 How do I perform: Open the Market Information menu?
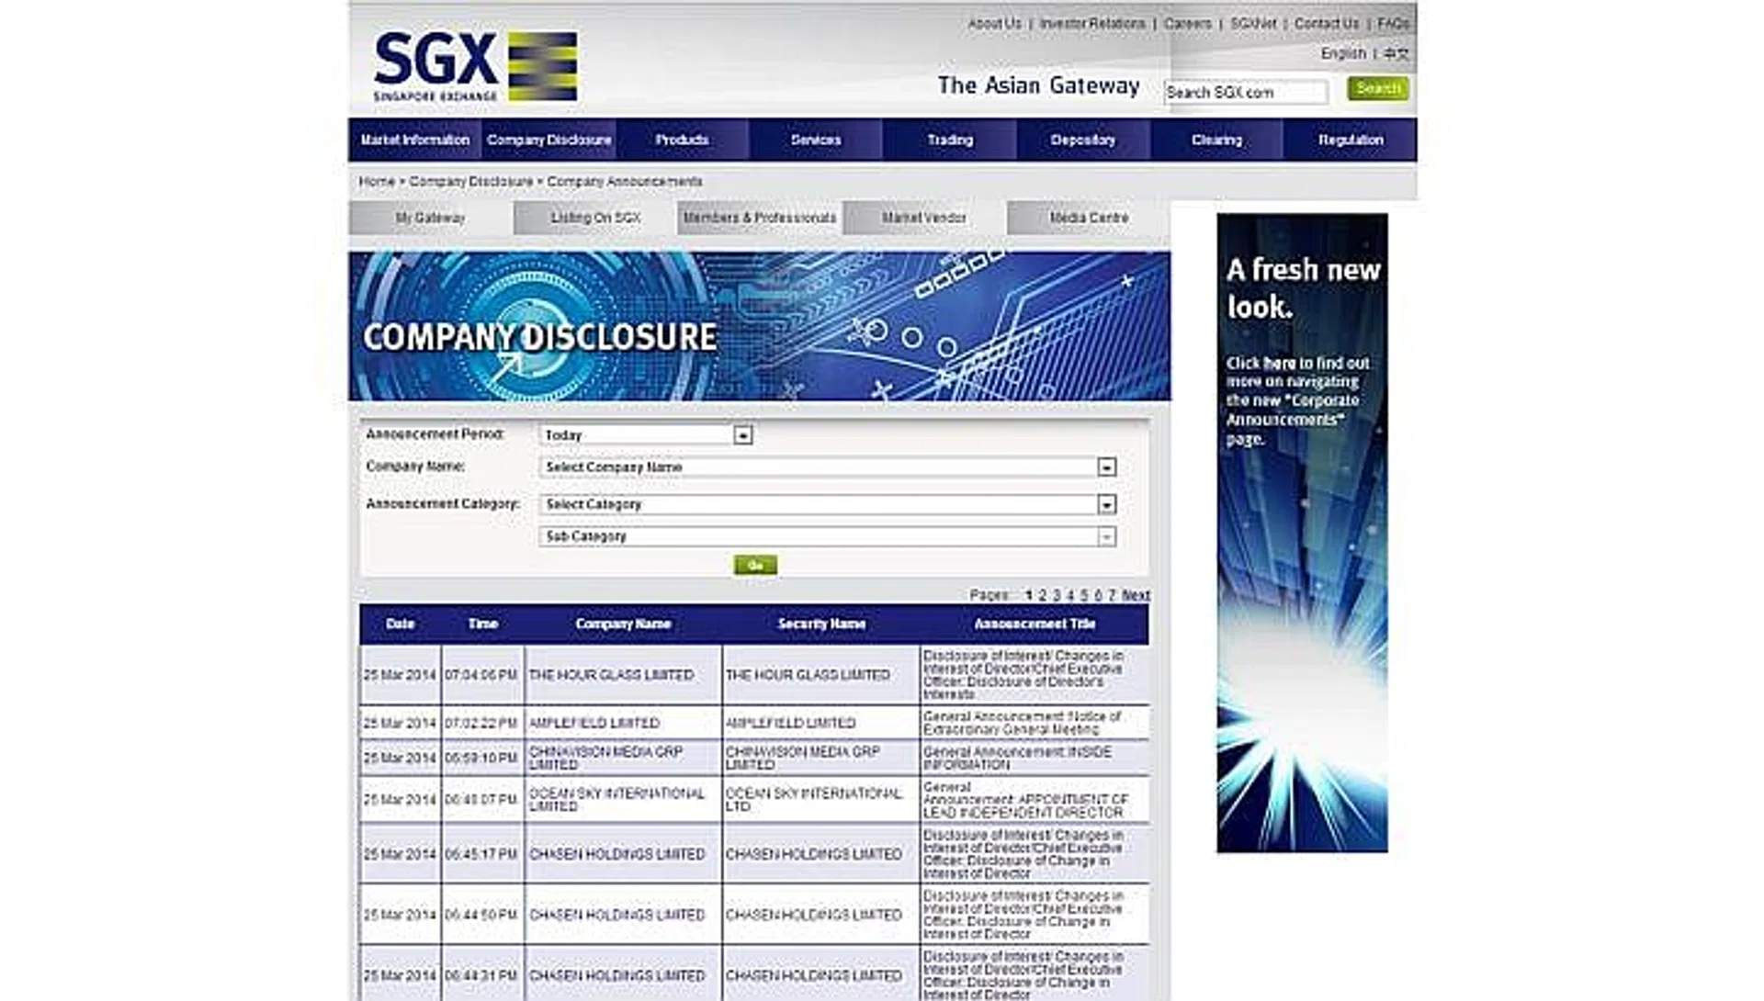[414, 140]
